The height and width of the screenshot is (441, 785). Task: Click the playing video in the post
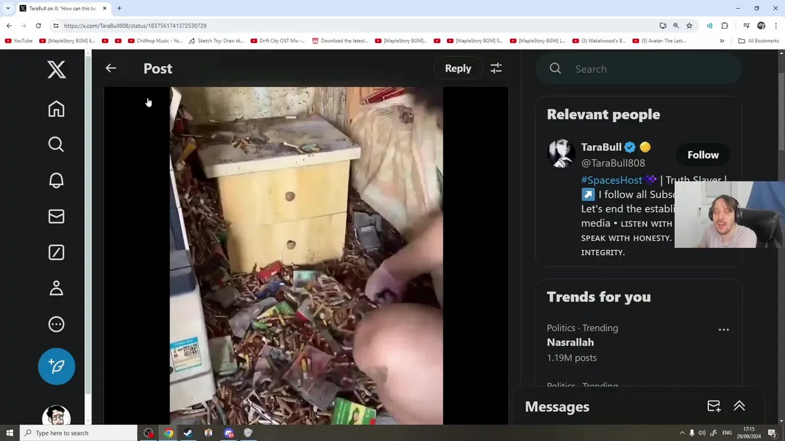[x=306, y=256]
